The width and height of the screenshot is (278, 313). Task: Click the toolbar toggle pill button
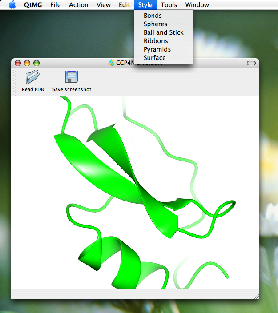251,63
